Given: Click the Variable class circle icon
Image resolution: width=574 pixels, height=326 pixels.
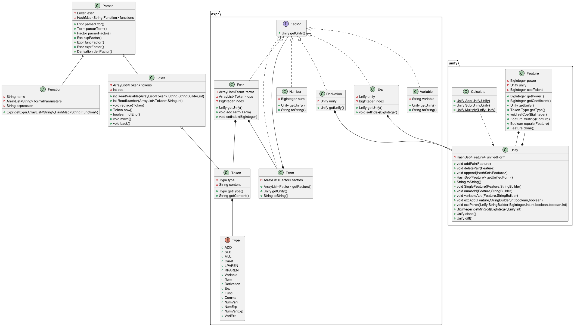Looking at the screenshot, I should point(415,92).
